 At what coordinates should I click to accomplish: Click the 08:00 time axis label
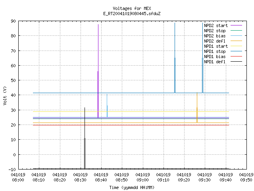point(18,180)
